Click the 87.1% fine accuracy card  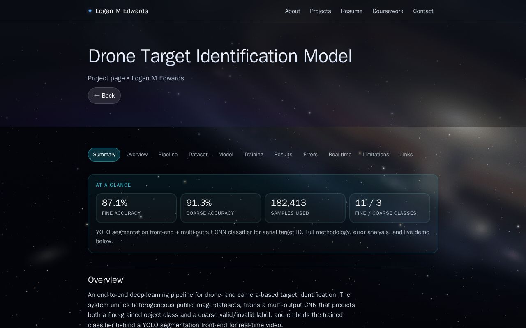(136, 208)
